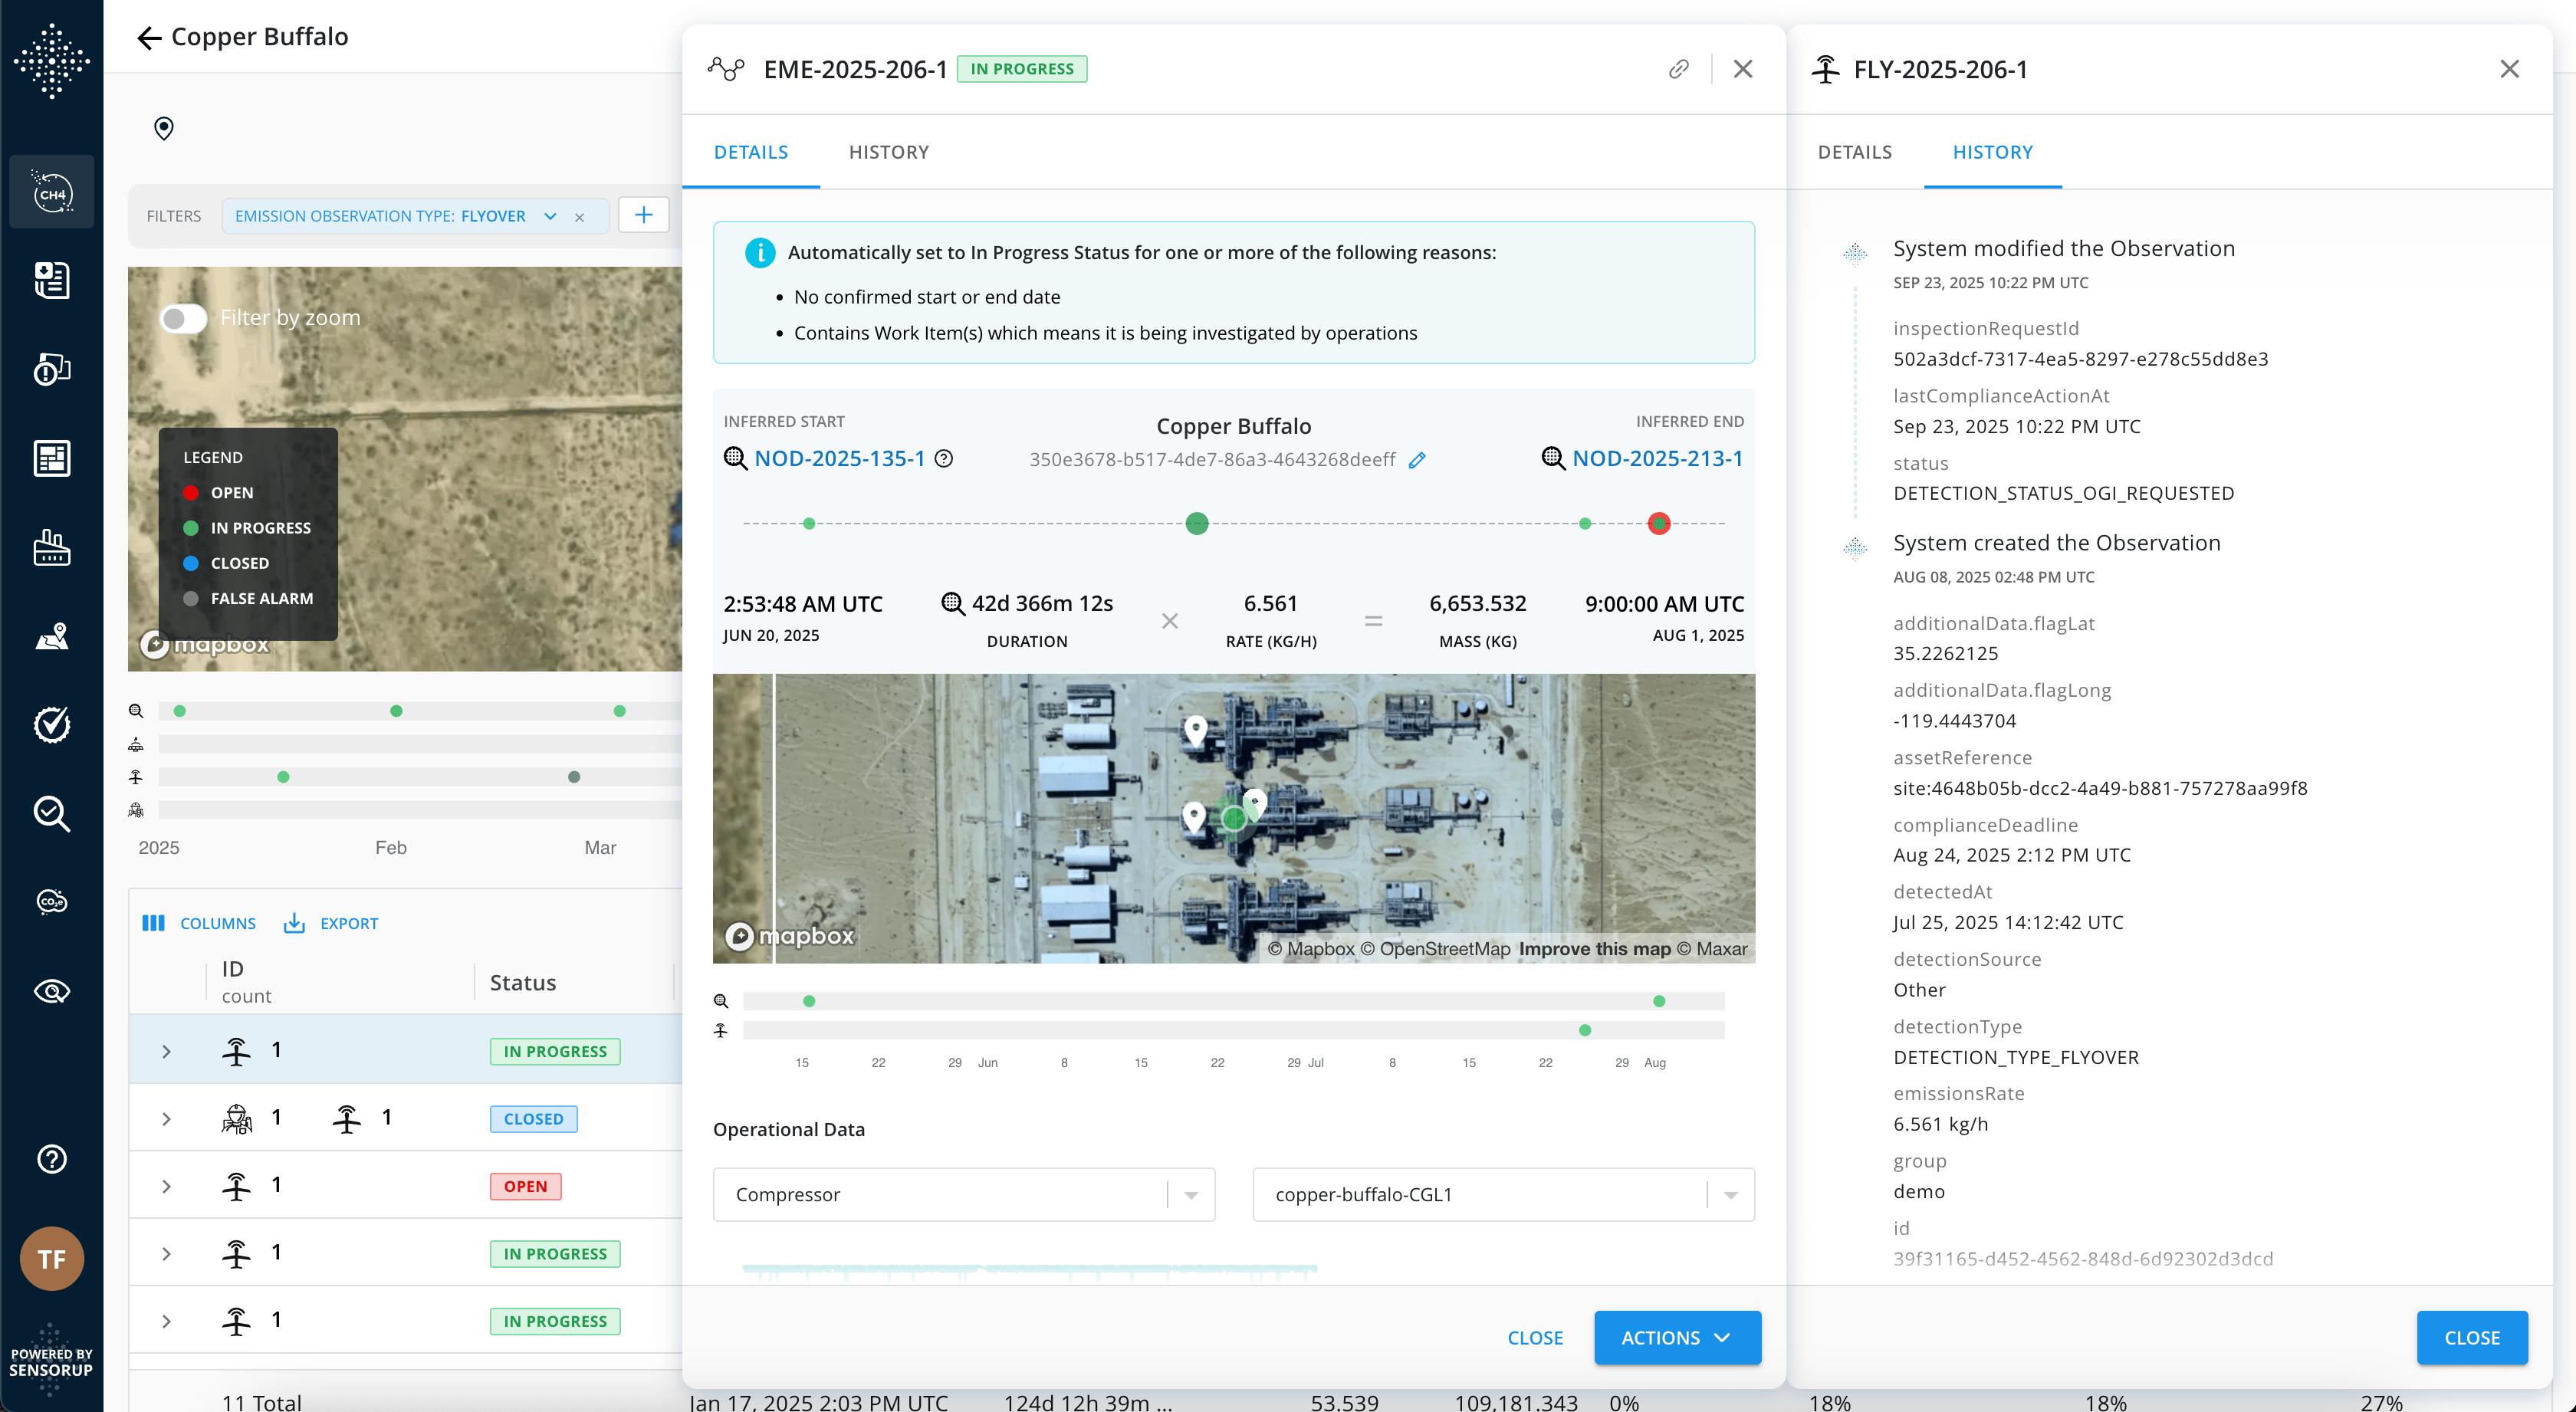The image size is (2576, 1412).
Task: Click Close in the EME panel footer
Action: click(x=1535, y=1337)
